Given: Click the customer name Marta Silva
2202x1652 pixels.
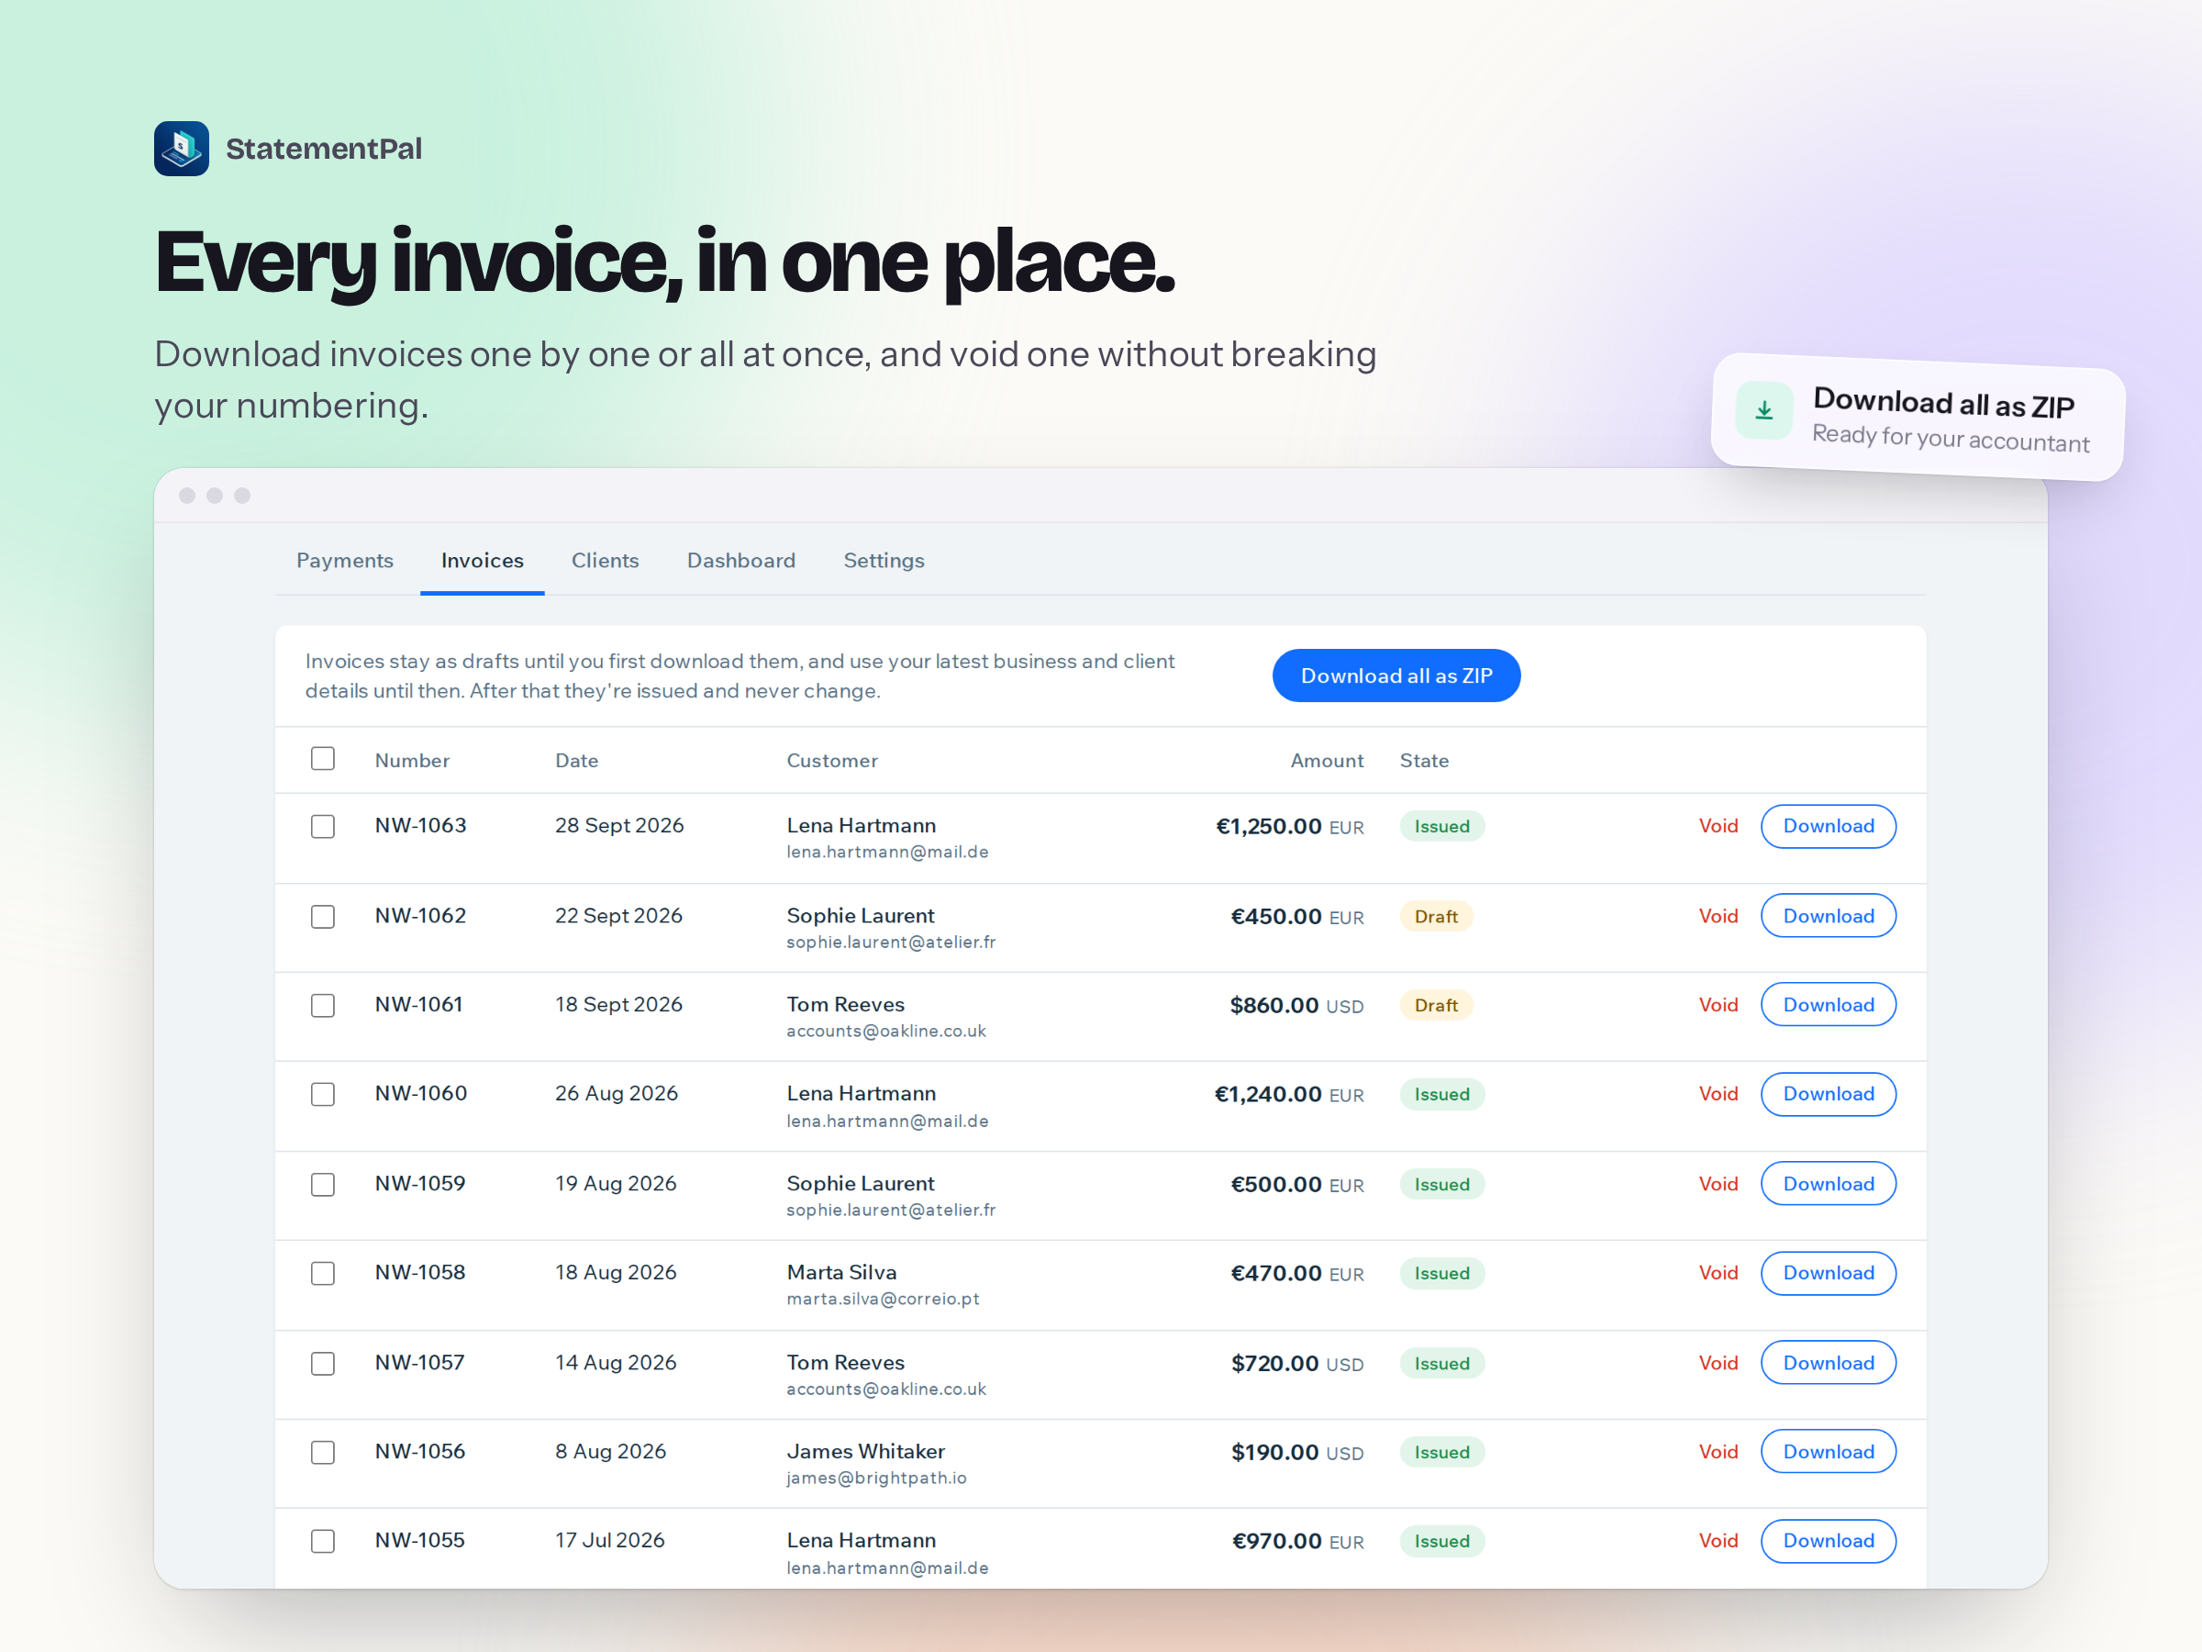Looking at the screenshot, I should pos(841,1273).
